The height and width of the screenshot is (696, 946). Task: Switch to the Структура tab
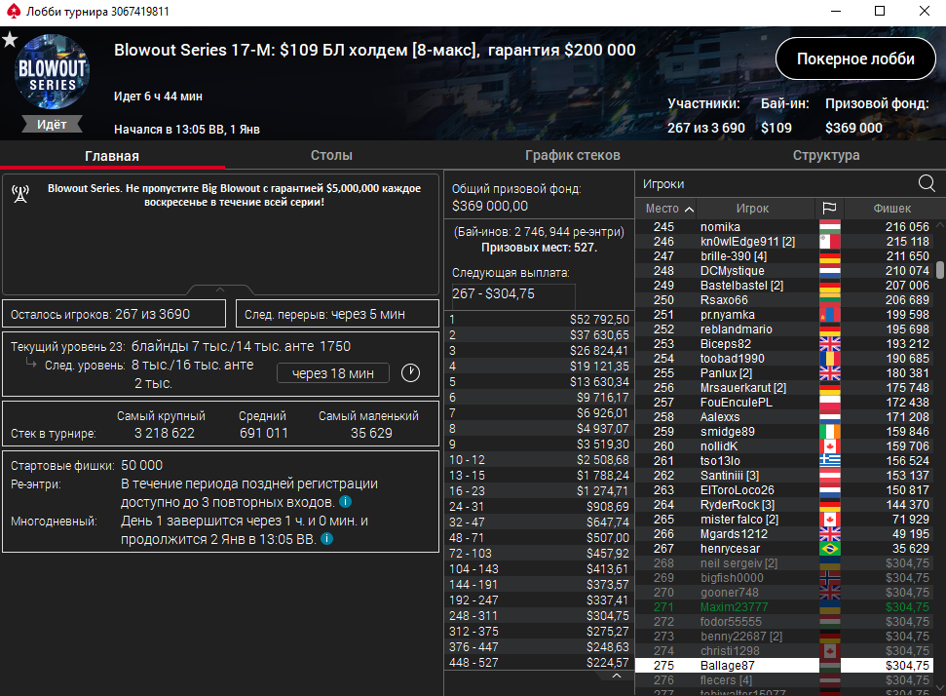coord(826,155)
